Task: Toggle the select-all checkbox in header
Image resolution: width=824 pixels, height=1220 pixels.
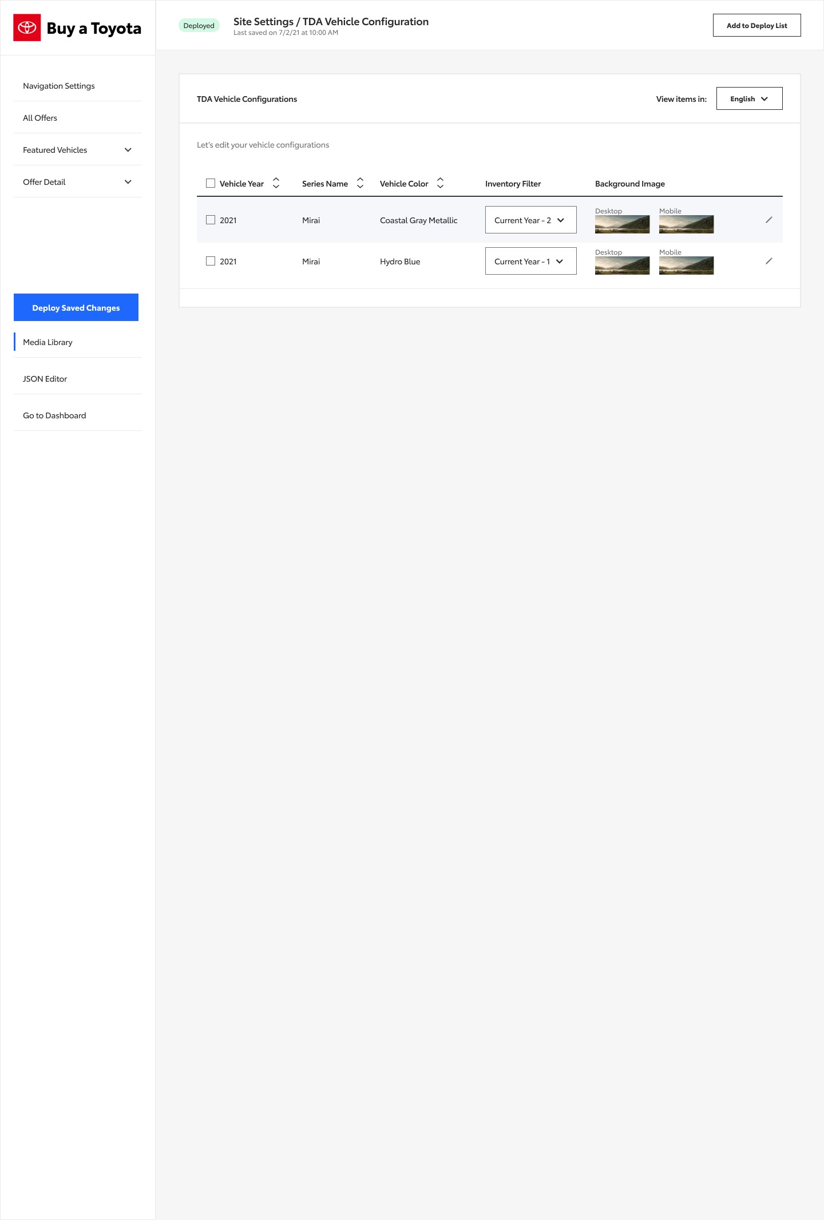Action: tap(211, 183)
